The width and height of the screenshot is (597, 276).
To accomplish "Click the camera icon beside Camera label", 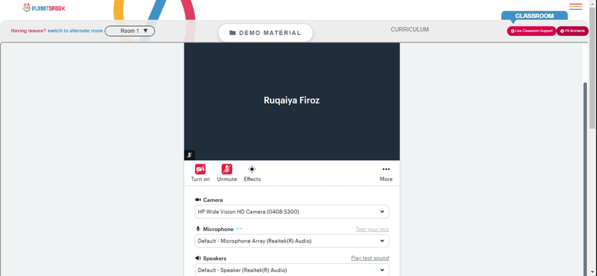I will 198,200.
